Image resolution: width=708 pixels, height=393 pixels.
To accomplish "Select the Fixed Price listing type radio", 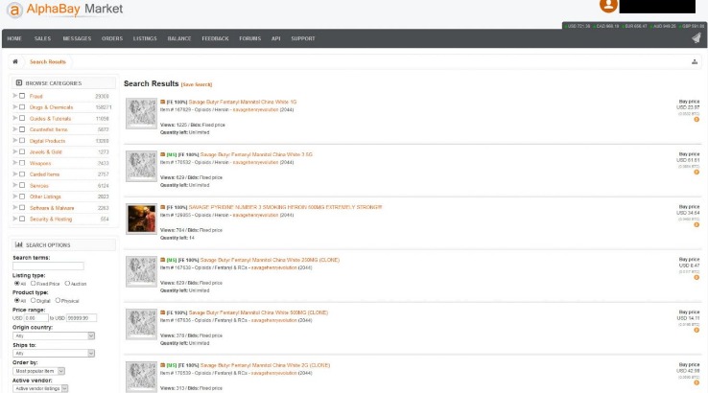I will pyautogui.click(x=33, y=284).
